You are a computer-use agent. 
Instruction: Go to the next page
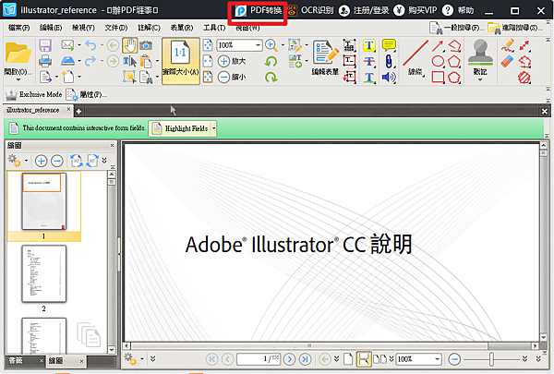[x=289, y=359]
